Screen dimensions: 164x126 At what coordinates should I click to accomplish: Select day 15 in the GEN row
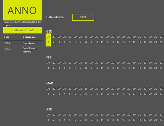(x=123, y=42)
